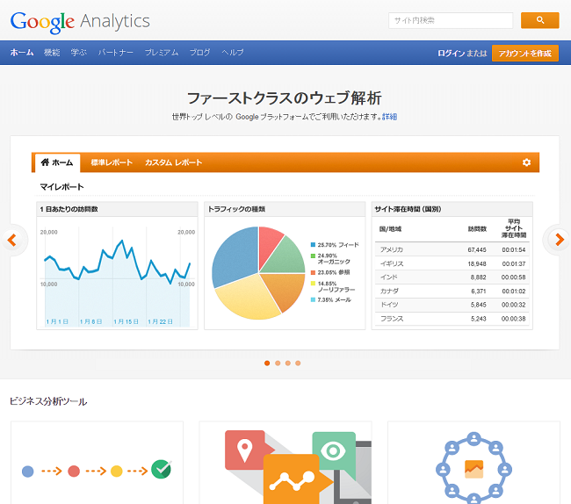Click the ログイン link

point(452,54)
